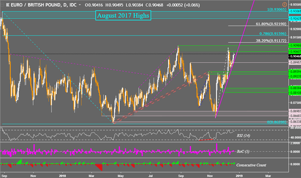Click the green 0.88384 price axis tag
Image resolution: width=301 pixels, height=178 pixels.
coord(295,88)
